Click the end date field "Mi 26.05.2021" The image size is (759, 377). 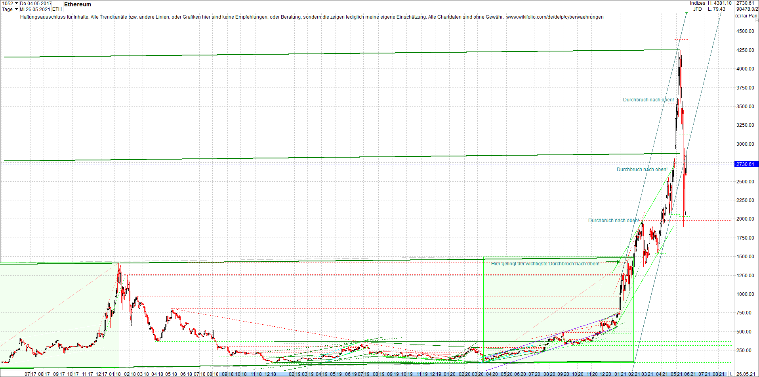point(35,9)
